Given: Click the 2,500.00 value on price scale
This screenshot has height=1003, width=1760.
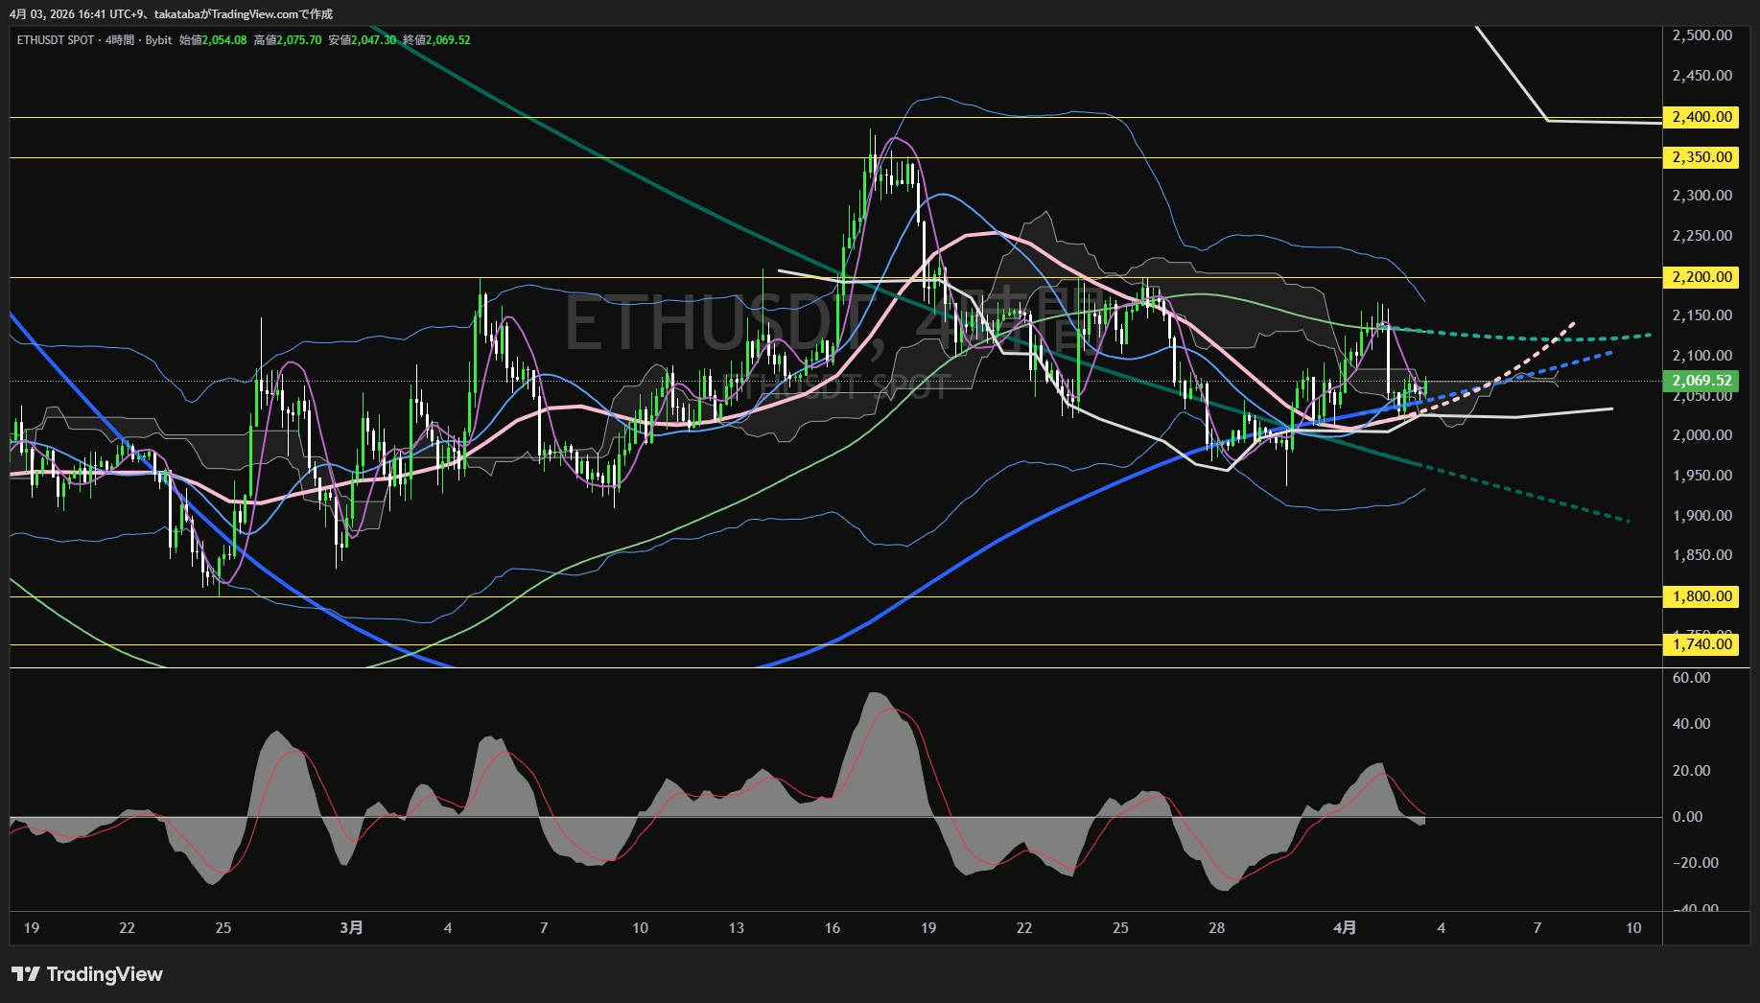Looking at the screenshot, I should pyautogui.click(x=1701, y=35).
